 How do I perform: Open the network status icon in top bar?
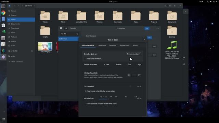click(x=208, y=1)
